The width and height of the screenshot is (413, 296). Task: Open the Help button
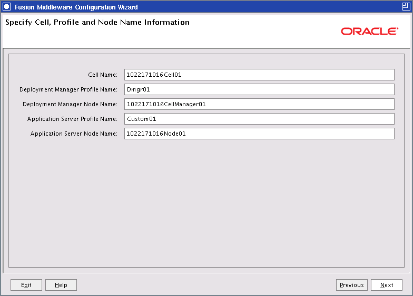pyautogui.click(x=61, y=285)
